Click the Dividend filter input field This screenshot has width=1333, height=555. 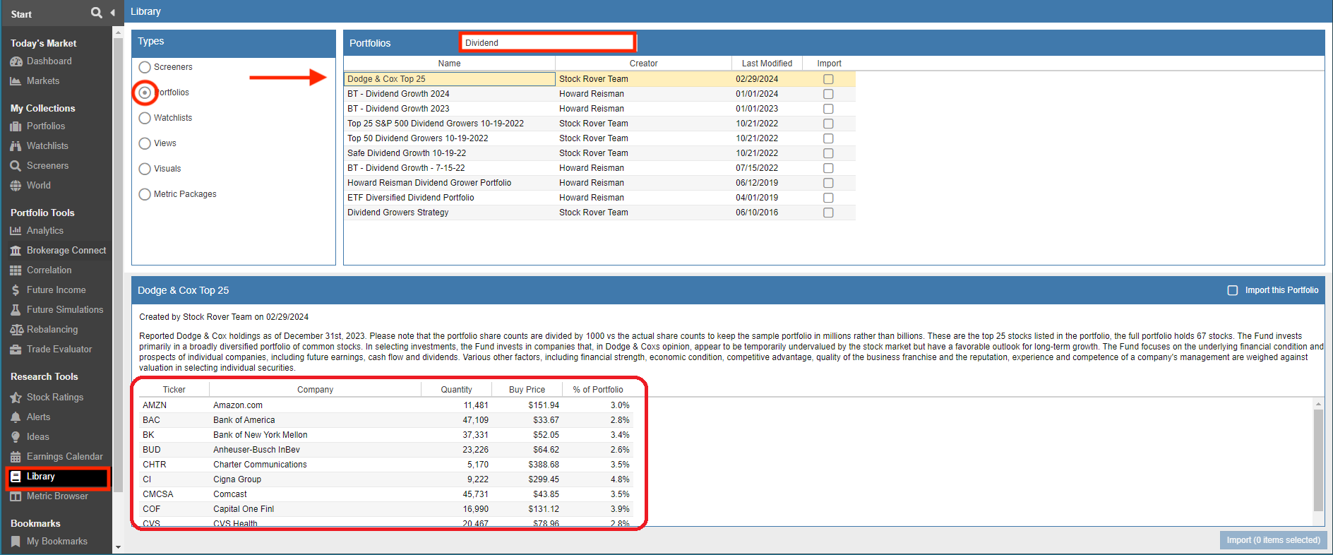pos(548,42)
